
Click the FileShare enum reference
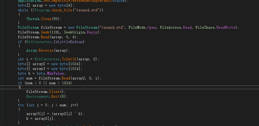(x=205, y=27)
